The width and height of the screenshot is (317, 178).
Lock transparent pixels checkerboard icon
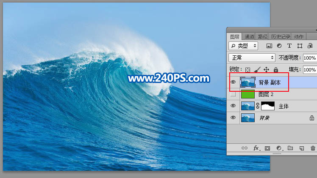pos(247,70)
